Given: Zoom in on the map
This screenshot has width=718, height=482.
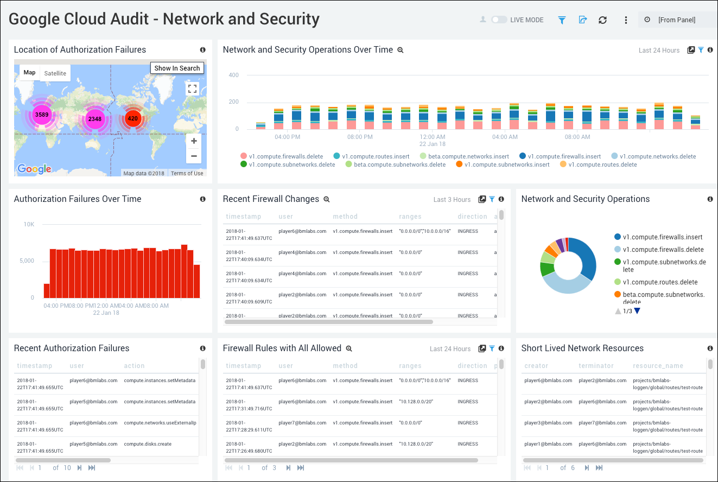Looking at the screenshot, I should 194,141.
